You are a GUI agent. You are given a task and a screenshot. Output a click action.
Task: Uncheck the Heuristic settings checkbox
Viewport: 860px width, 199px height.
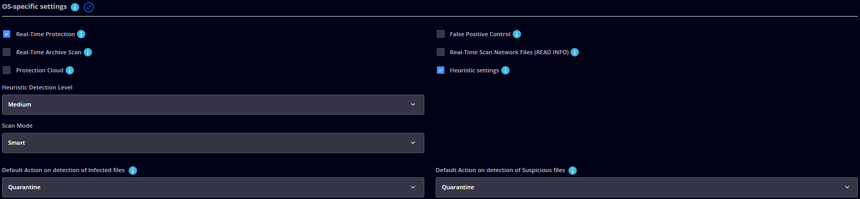(x=440, y=70)
